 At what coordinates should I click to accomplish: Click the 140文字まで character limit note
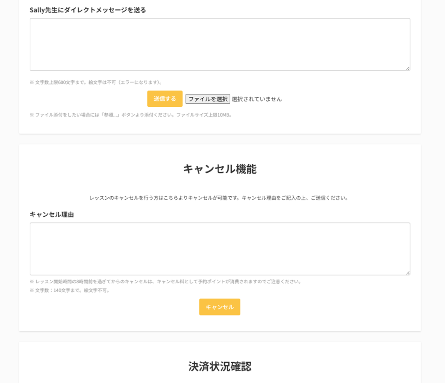tap(69, 290)
